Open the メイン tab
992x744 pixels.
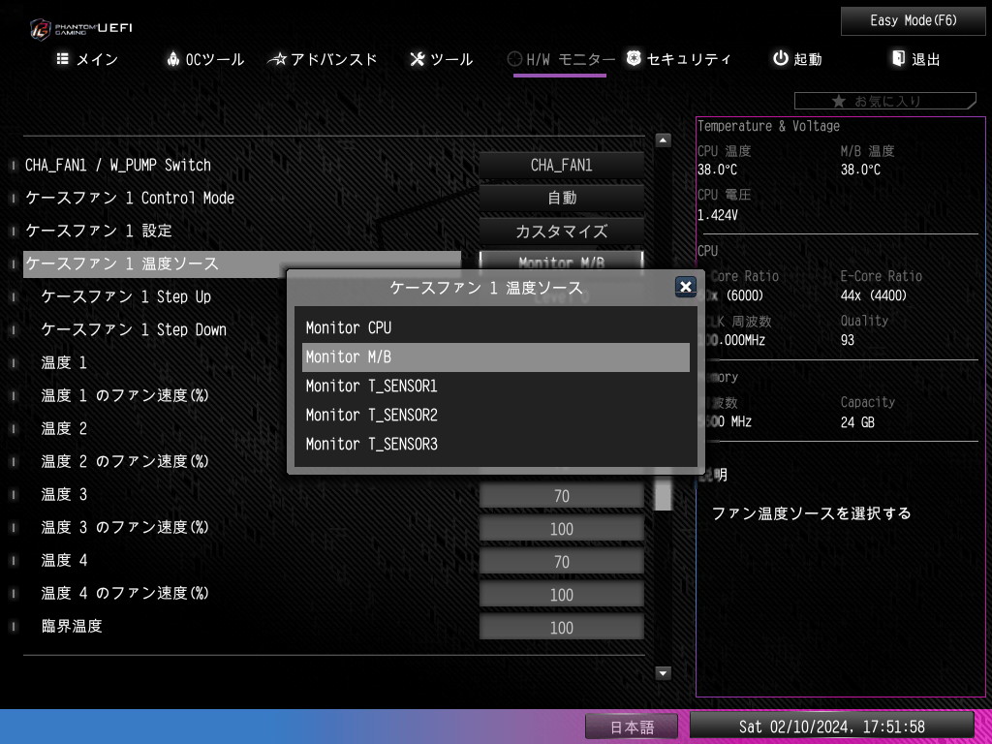pyautogui.click(x=87, y=59)
